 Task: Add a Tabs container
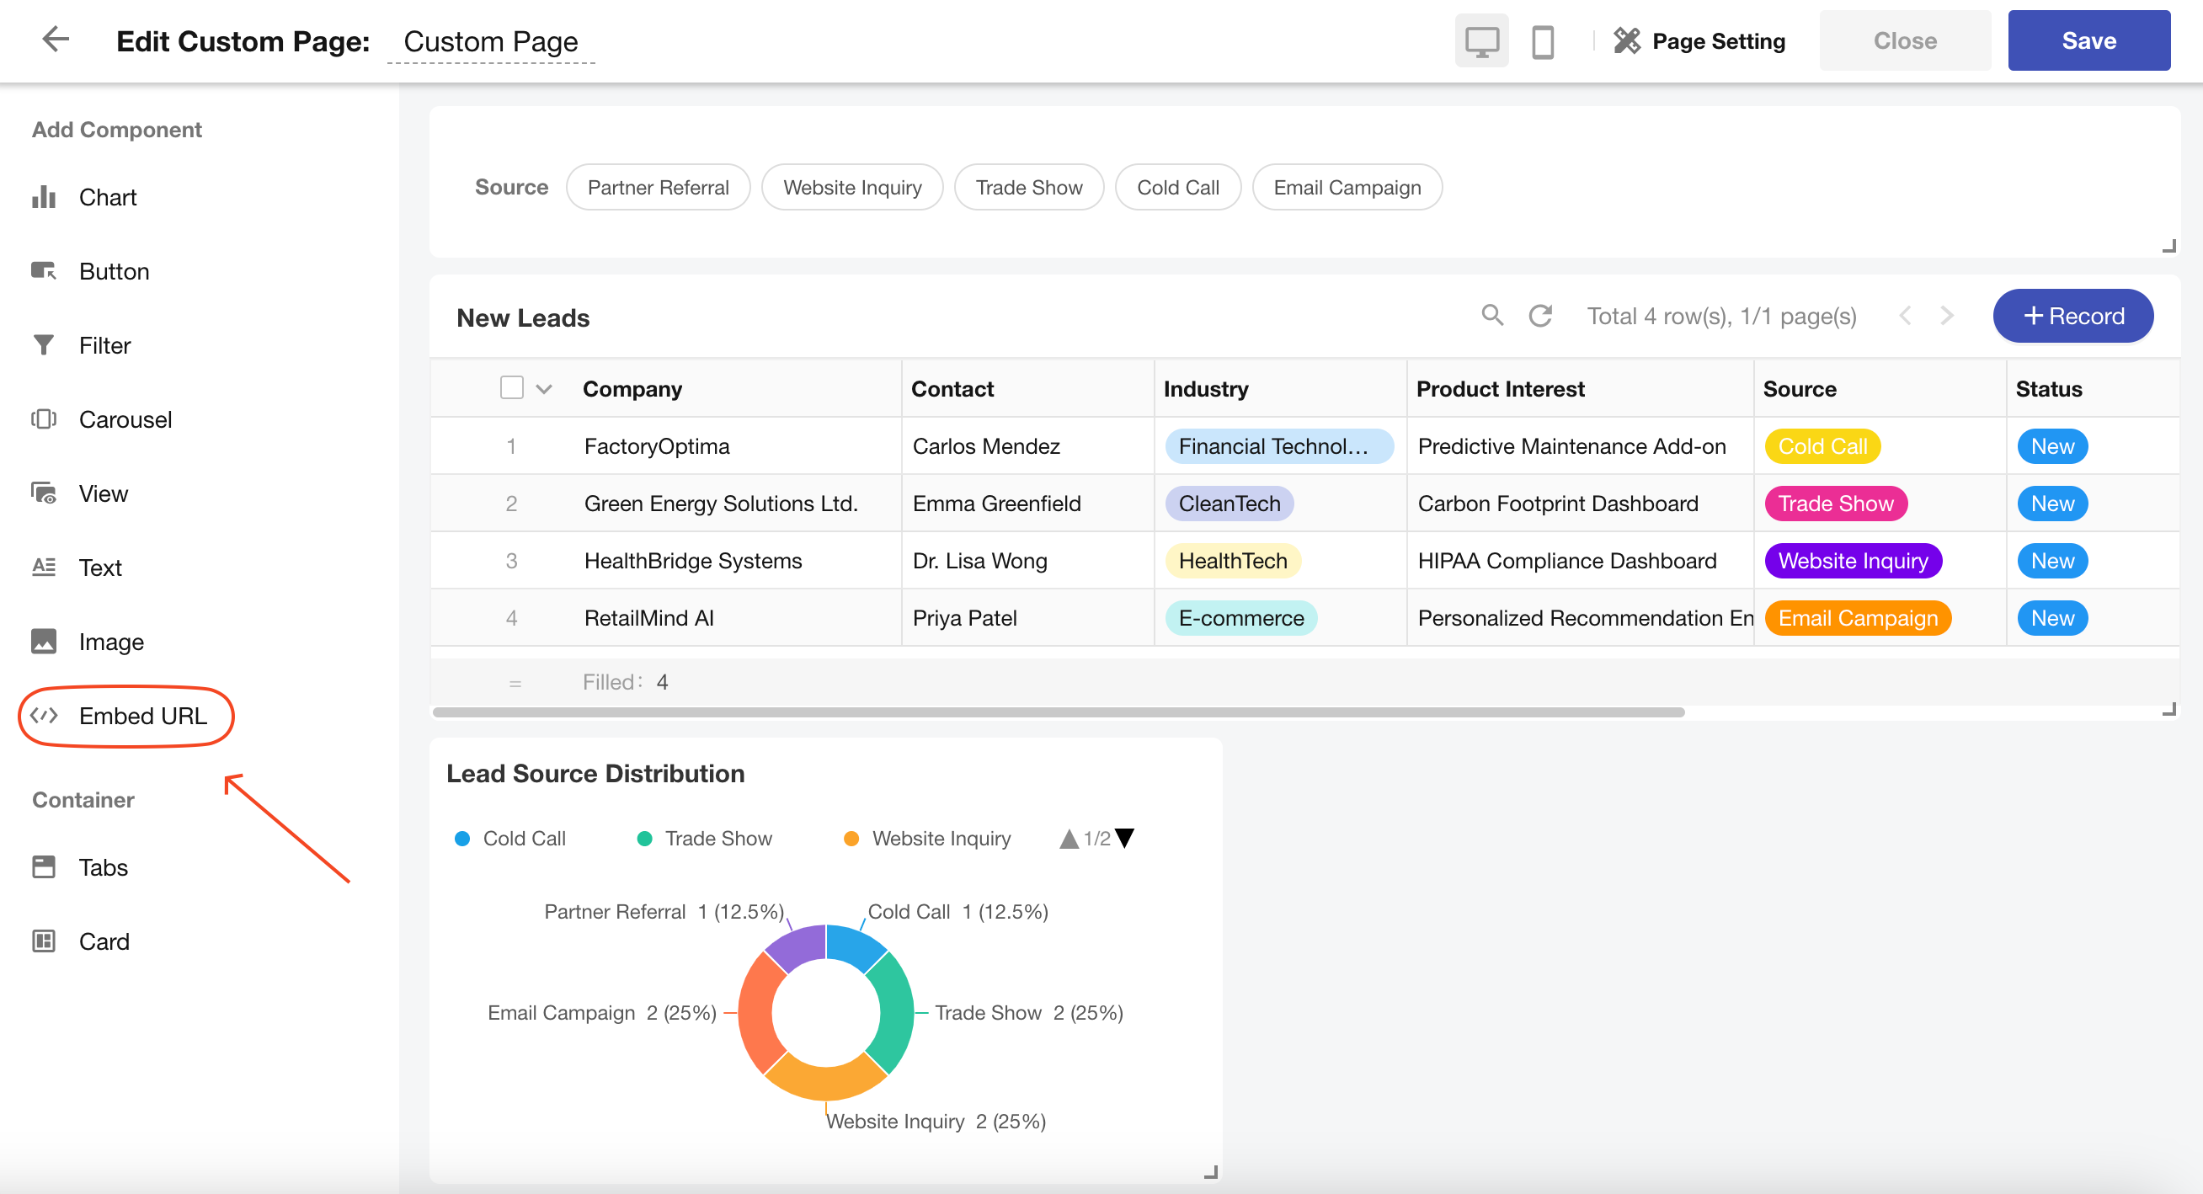103,867
